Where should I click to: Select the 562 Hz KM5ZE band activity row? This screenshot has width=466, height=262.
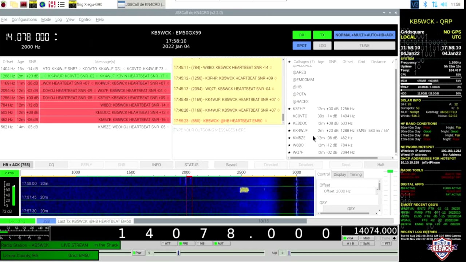pos(85,127)
